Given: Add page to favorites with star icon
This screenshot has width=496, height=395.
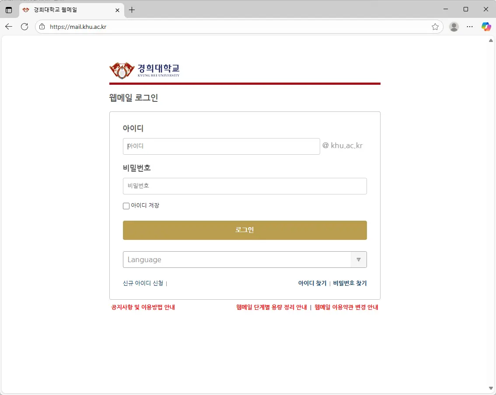Looking at the screenshot, I should 435,27.
